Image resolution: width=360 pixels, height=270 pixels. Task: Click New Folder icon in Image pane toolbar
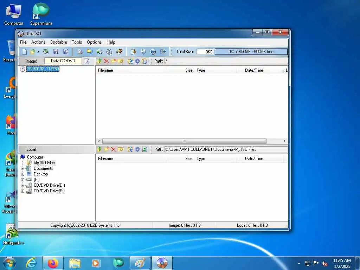pos(114,61)
